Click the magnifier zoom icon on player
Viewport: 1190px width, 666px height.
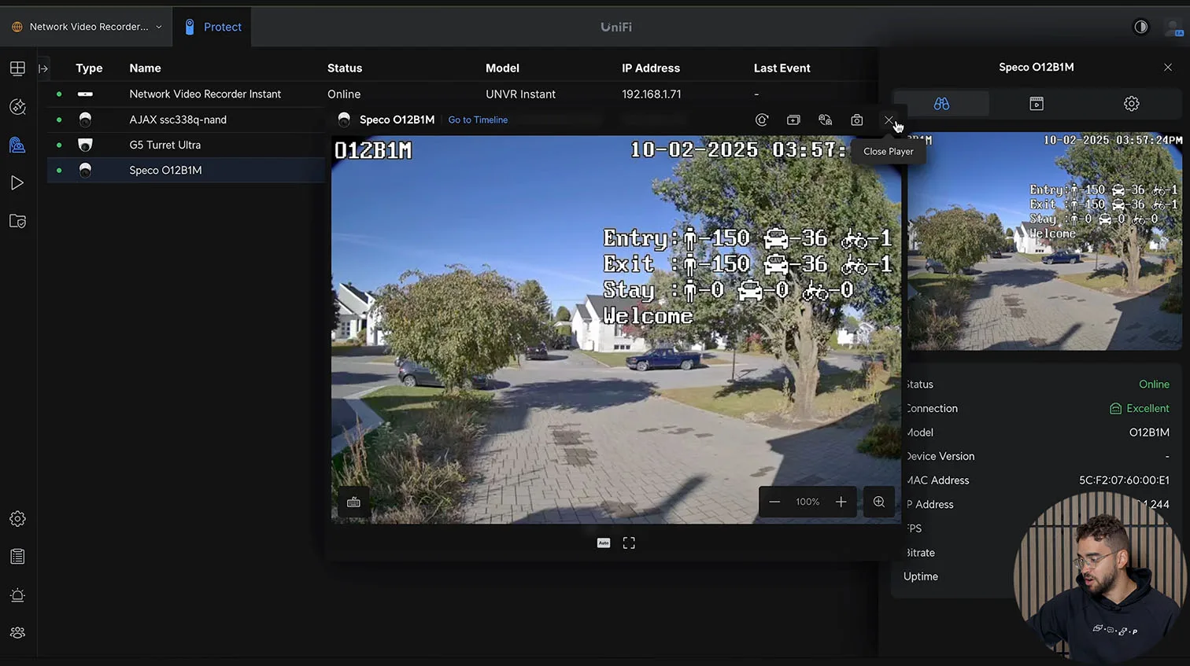tap(878, 502)
